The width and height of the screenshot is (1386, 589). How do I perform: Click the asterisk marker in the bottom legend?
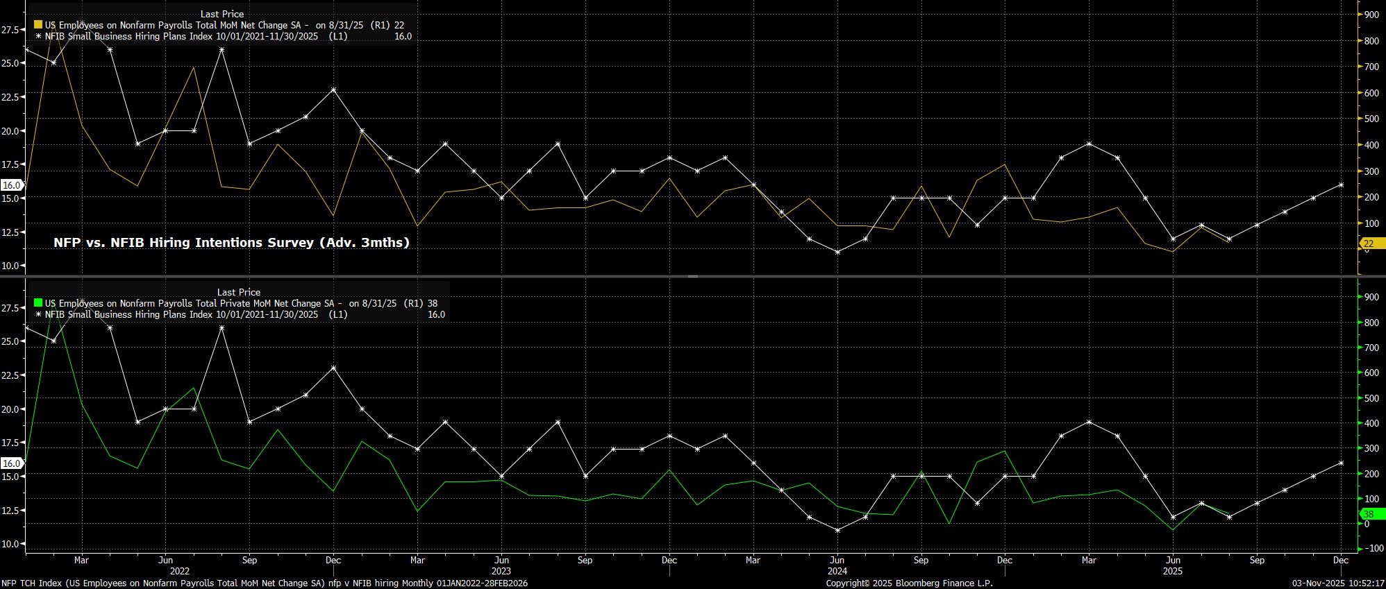(38, 314)
